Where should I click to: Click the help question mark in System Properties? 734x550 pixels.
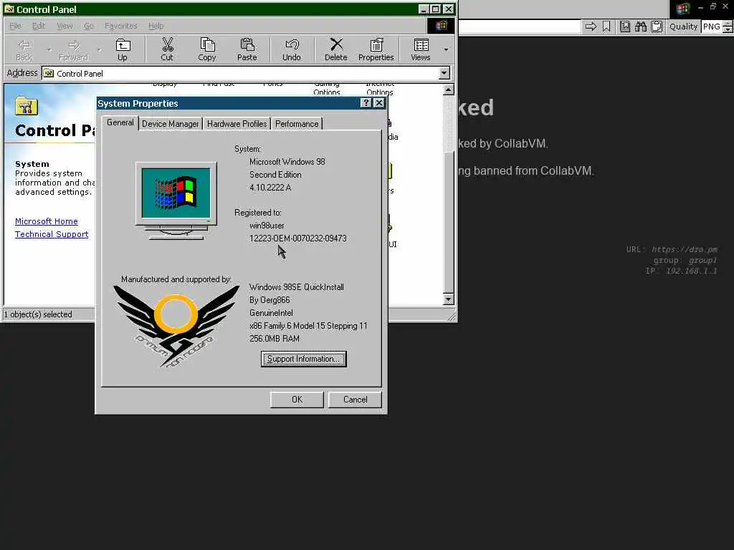366,103
